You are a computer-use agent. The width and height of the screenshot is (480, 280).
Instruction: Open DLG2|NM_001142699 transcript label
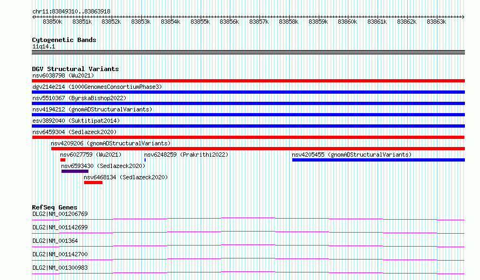tap(60, 227)
